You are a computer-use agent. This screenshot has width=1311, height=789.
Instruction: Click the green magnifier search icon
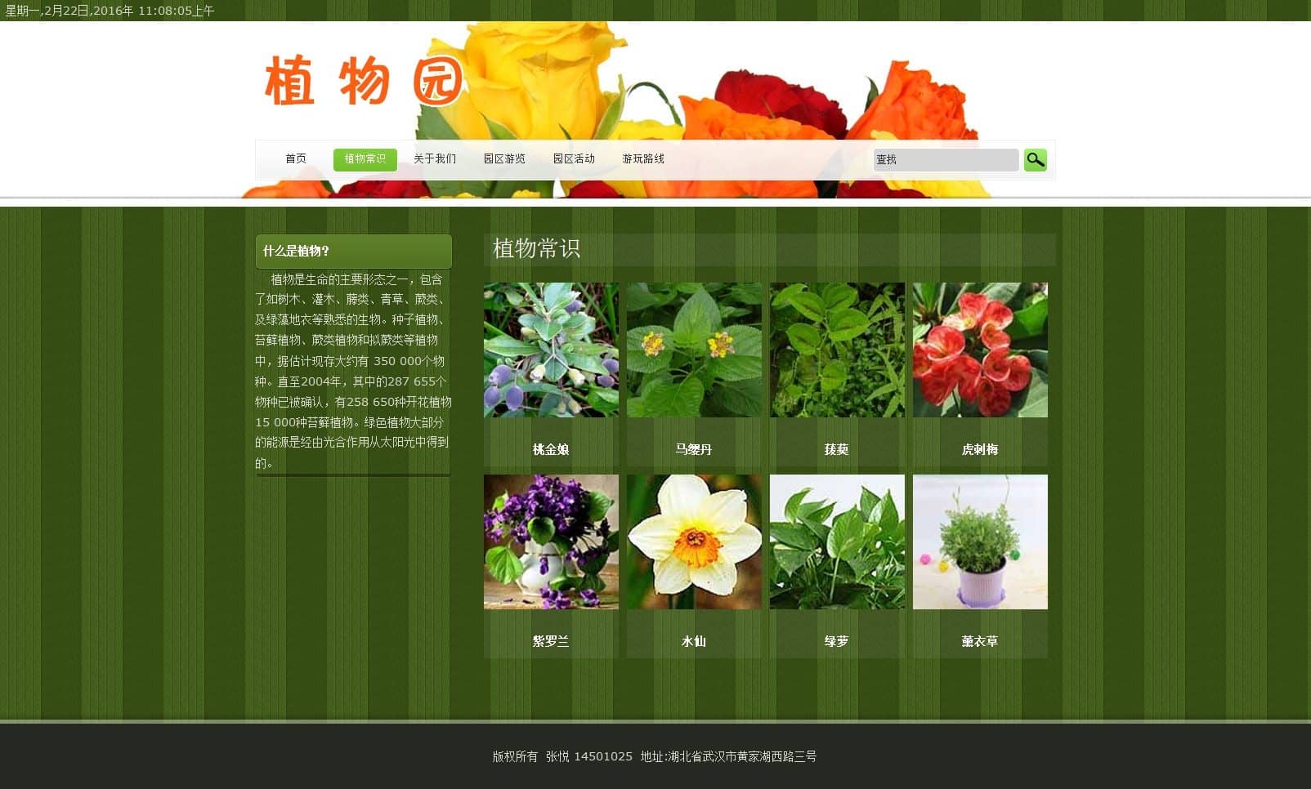coord(1035,160)
